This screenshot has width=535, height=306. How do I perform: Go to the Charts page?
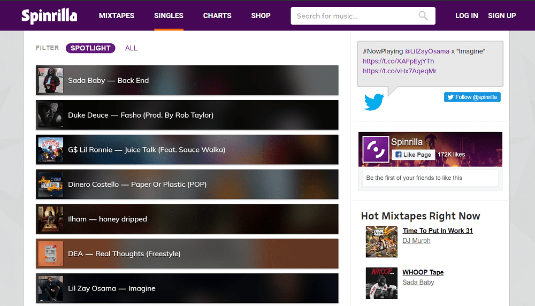click(x=217, y=16)
